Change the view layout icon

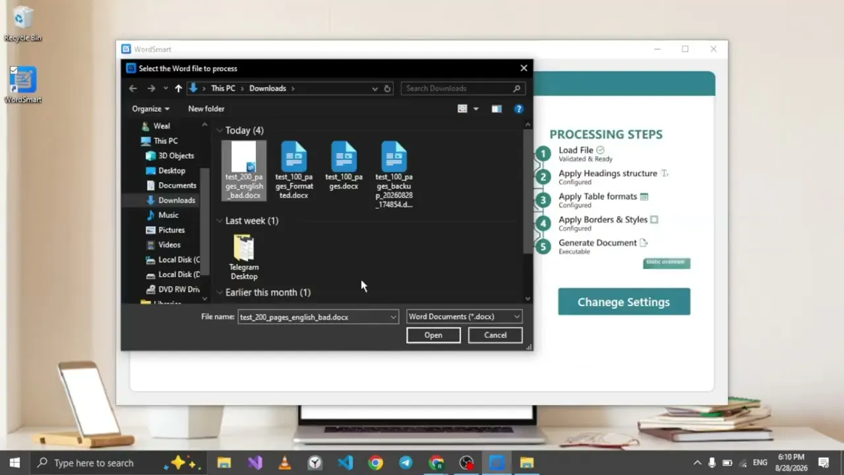point(462,109)
